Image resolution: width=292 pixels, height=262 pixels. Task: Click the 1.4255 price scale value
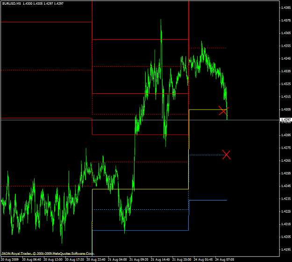point(286,173)
